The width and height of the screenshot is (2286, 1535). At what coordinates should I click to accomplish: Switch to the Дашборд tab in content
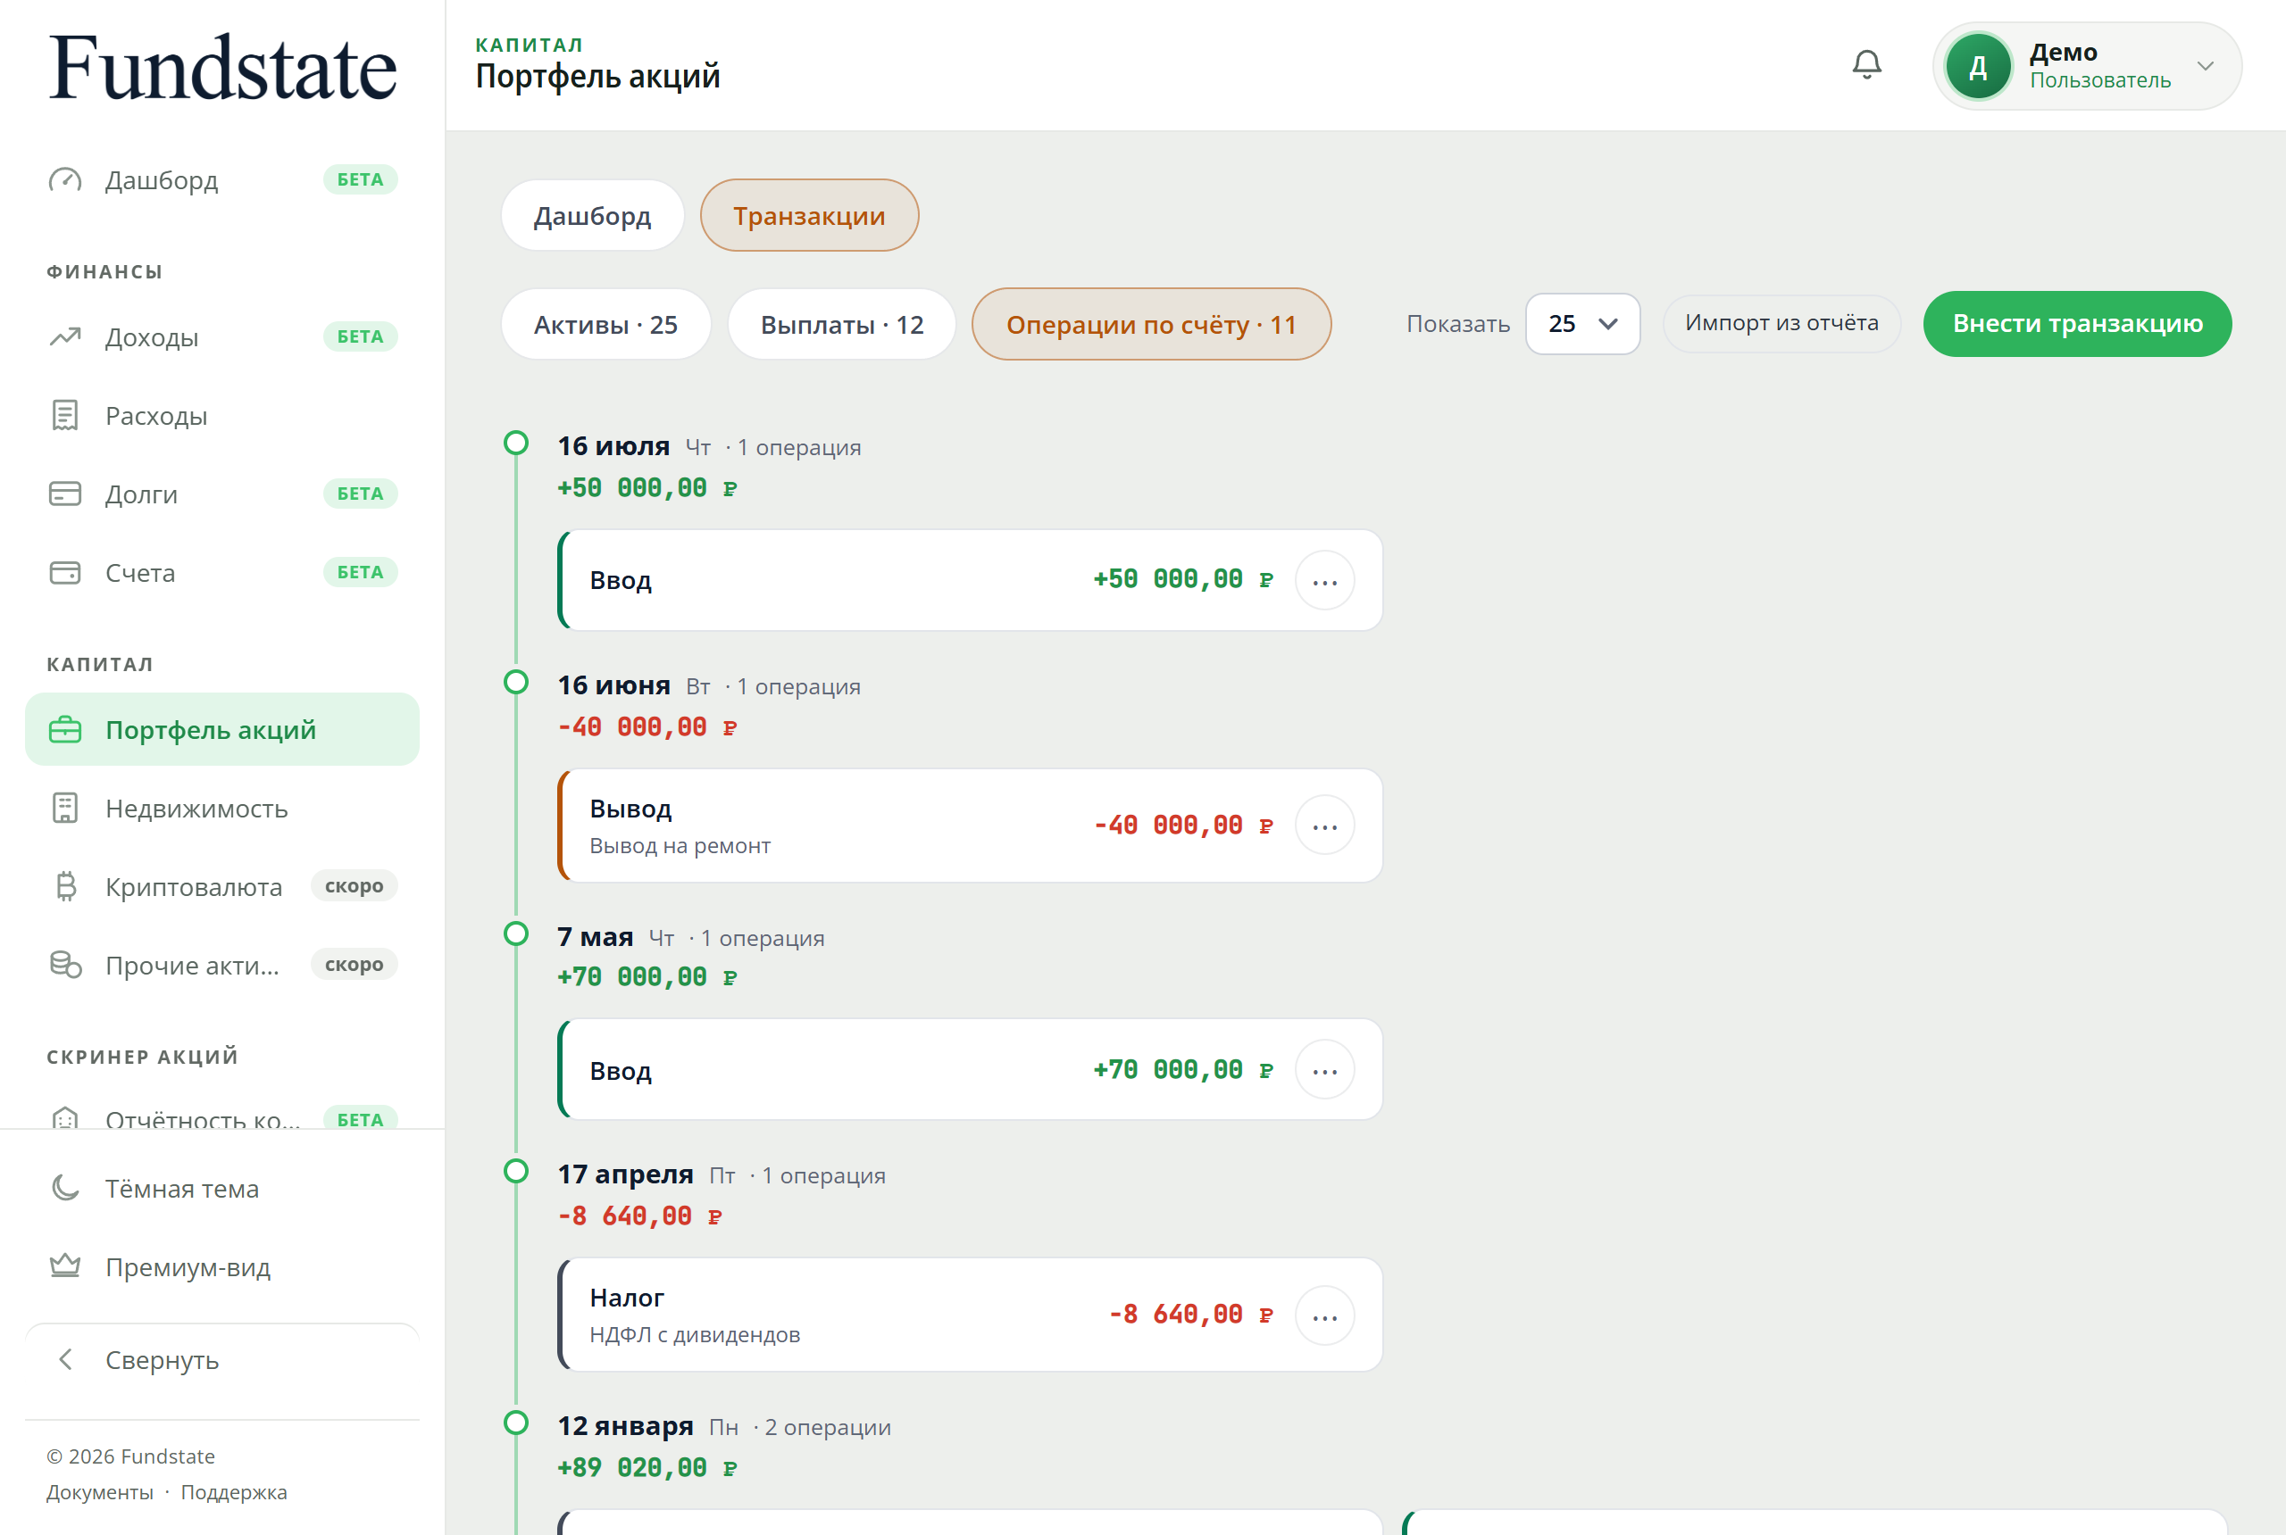click(x=591, y=215)
